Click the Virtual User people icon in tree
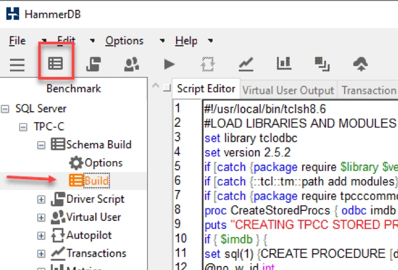The width and height of the screenshot is (398, 270). click(58, 217)
